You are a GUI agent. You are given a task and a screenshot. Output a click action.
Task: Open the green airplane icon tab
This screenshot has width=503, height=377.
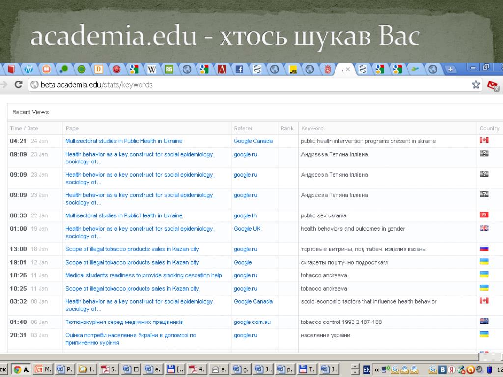pos(415,69)
